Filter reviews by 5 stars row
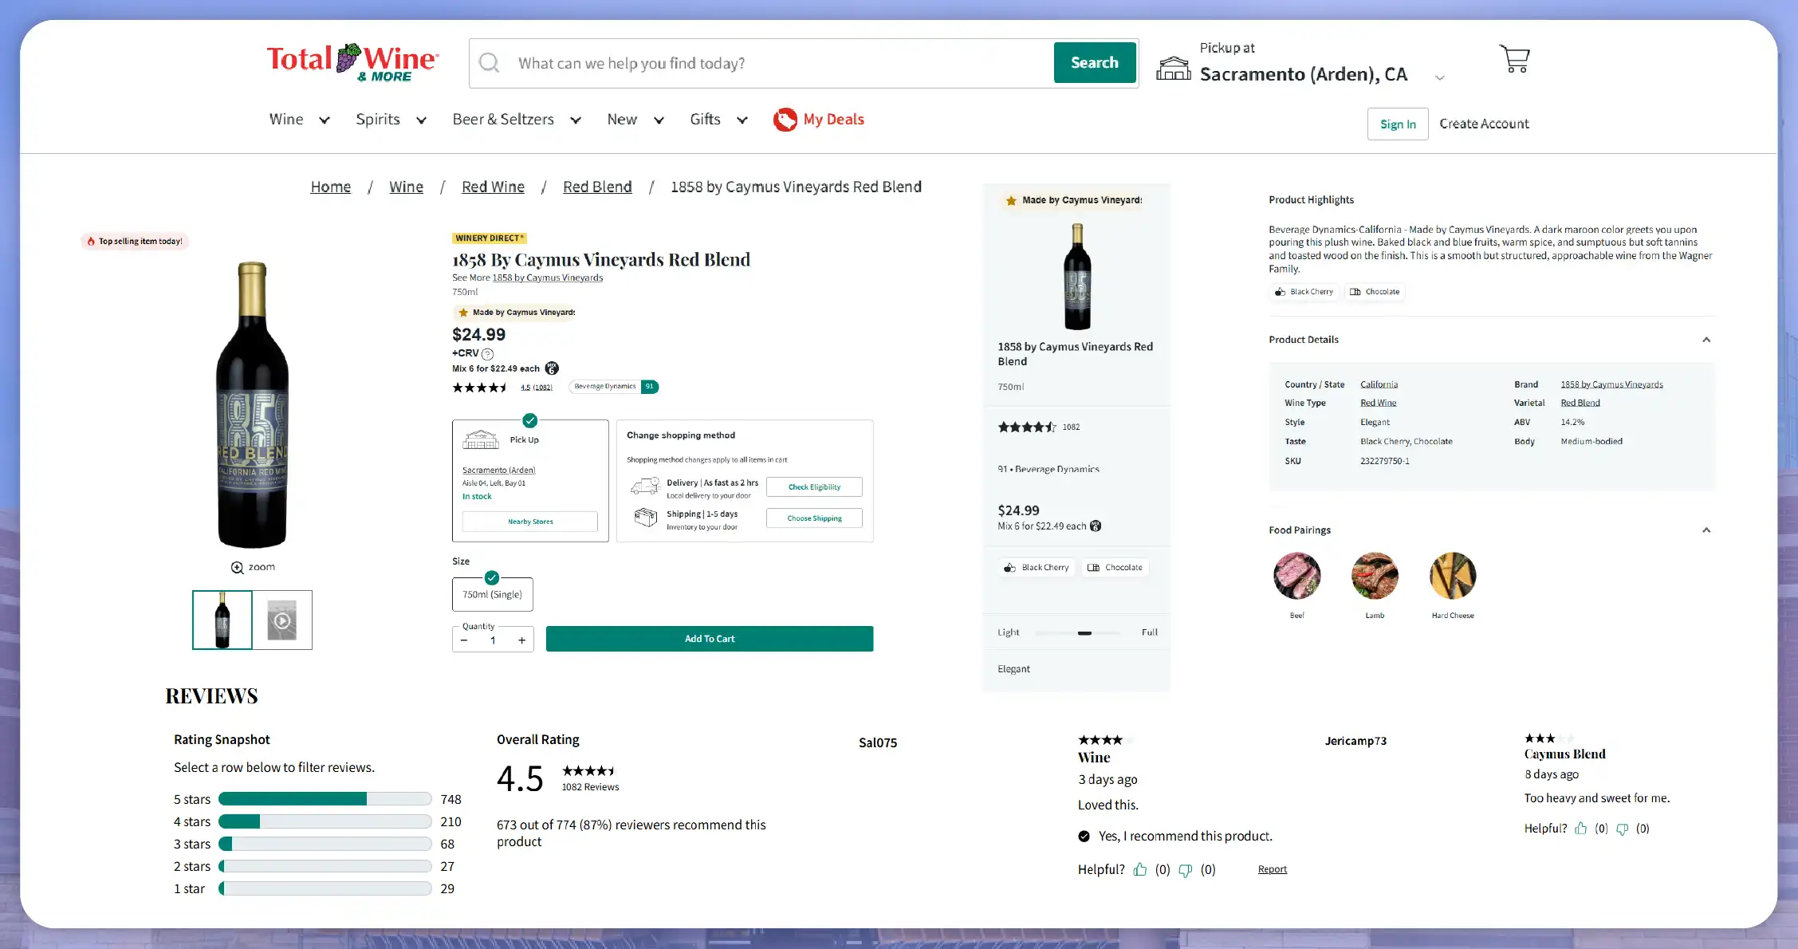1798x949 pixels. tap(325, 799)
